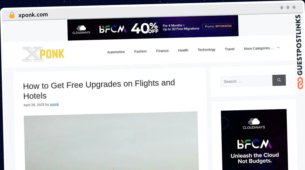Screen dimensions: 305x170
Task: Click the Cloudways cloud logo in sidebar ad
Action: pyautogui.click(x=254, y=124)
